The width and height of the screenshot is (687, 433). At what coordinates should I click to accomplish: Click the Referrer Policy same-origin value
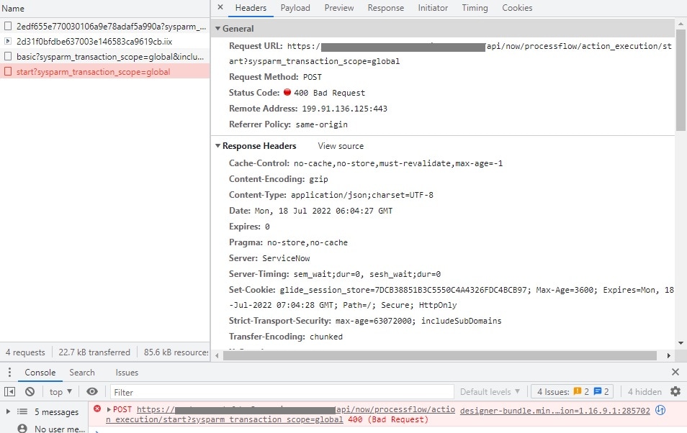[x=322, y=124]
